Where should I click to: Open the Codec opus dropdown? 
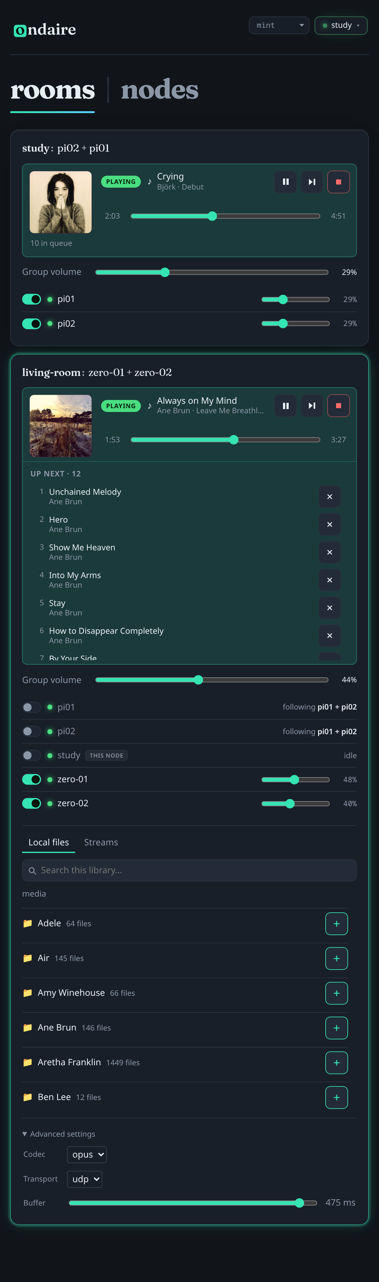[x=87, y=1155]
